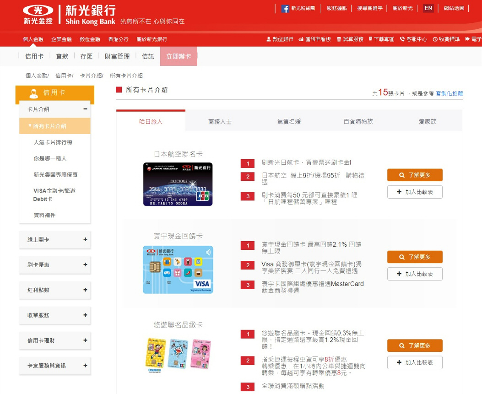This screenshot has width=482, height=394.
Task: Expand the 收單服務 sidebar section
Action: click(85, 315)
